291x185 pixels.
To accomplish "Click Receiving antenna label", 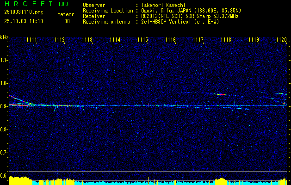I will click(x=106, y=22).
